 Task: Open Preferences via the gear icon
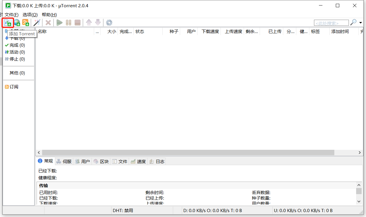coord(109,23)
